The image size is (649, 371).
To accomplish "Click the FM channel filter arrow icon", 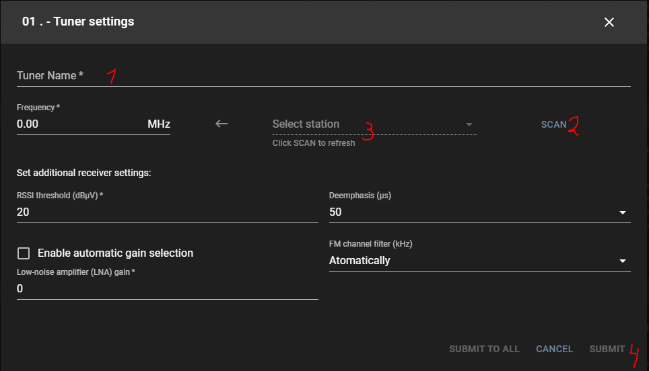I will click(x=622, y=261).
